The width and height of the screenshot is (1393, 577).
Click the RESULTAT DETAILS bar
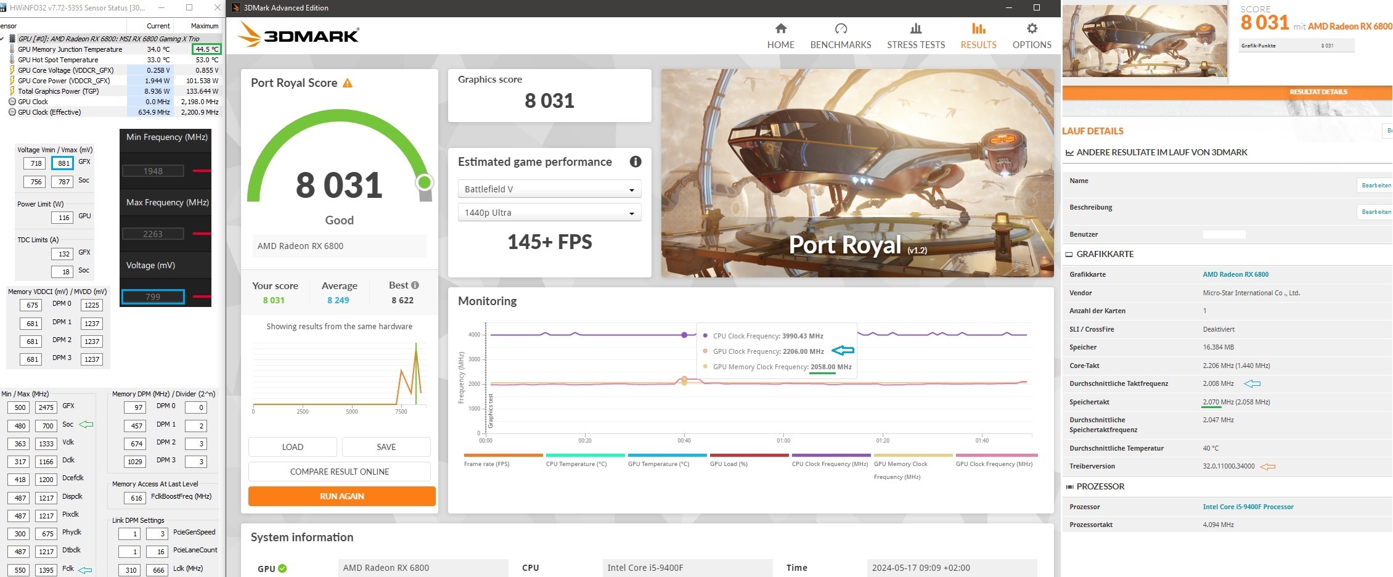[1227, 92]
